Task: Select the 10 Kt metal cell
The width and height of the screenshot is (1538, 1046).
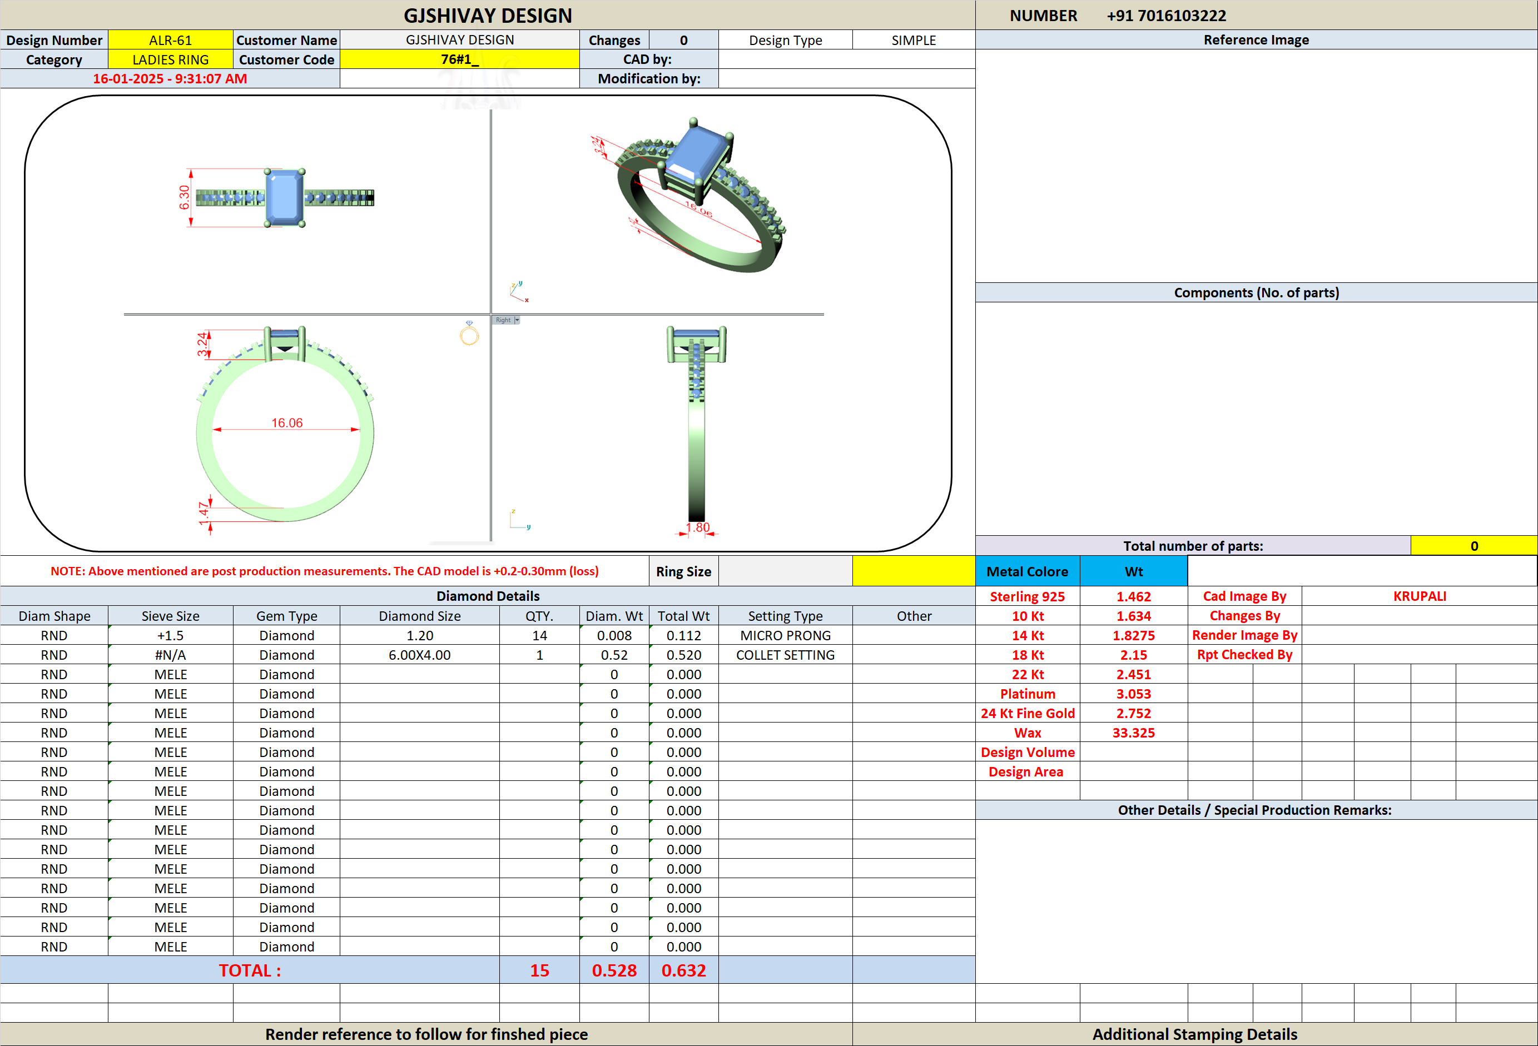Action: click(1028, 616)
